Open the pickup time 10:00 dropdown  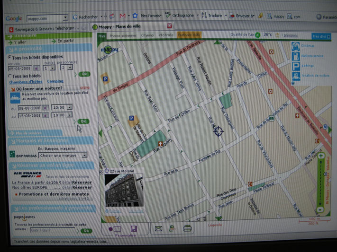pyautogui.click(x=69, y=107)
